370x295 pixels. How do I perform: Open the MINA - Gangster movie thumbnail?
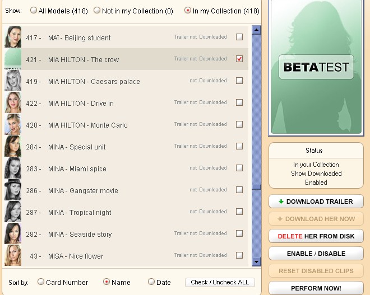pyautogui.click(x=13, y=190)
